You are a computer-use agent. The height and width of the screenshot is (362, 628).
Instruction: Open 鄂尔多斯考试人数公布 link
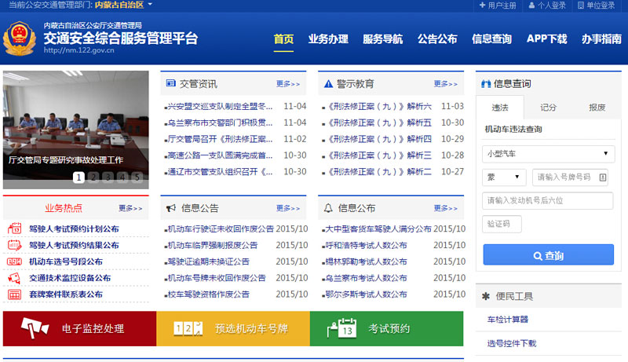(x=366, y=294)
